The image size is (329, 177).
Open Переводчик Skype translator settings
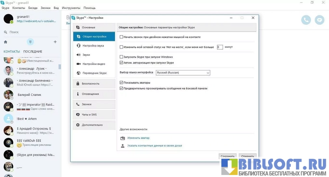(x=94, y=73)
